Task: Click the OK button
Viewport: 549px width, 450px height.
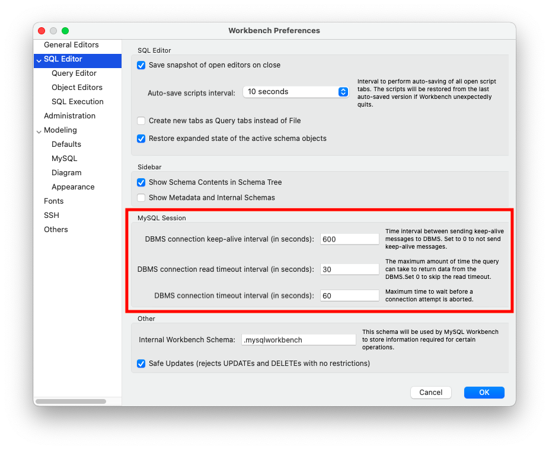Action: click(x=484, y=393)
